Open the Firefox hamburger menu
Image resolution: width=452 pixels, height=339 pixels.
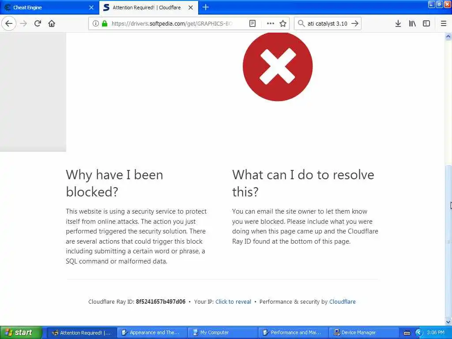tap(444, 23)
